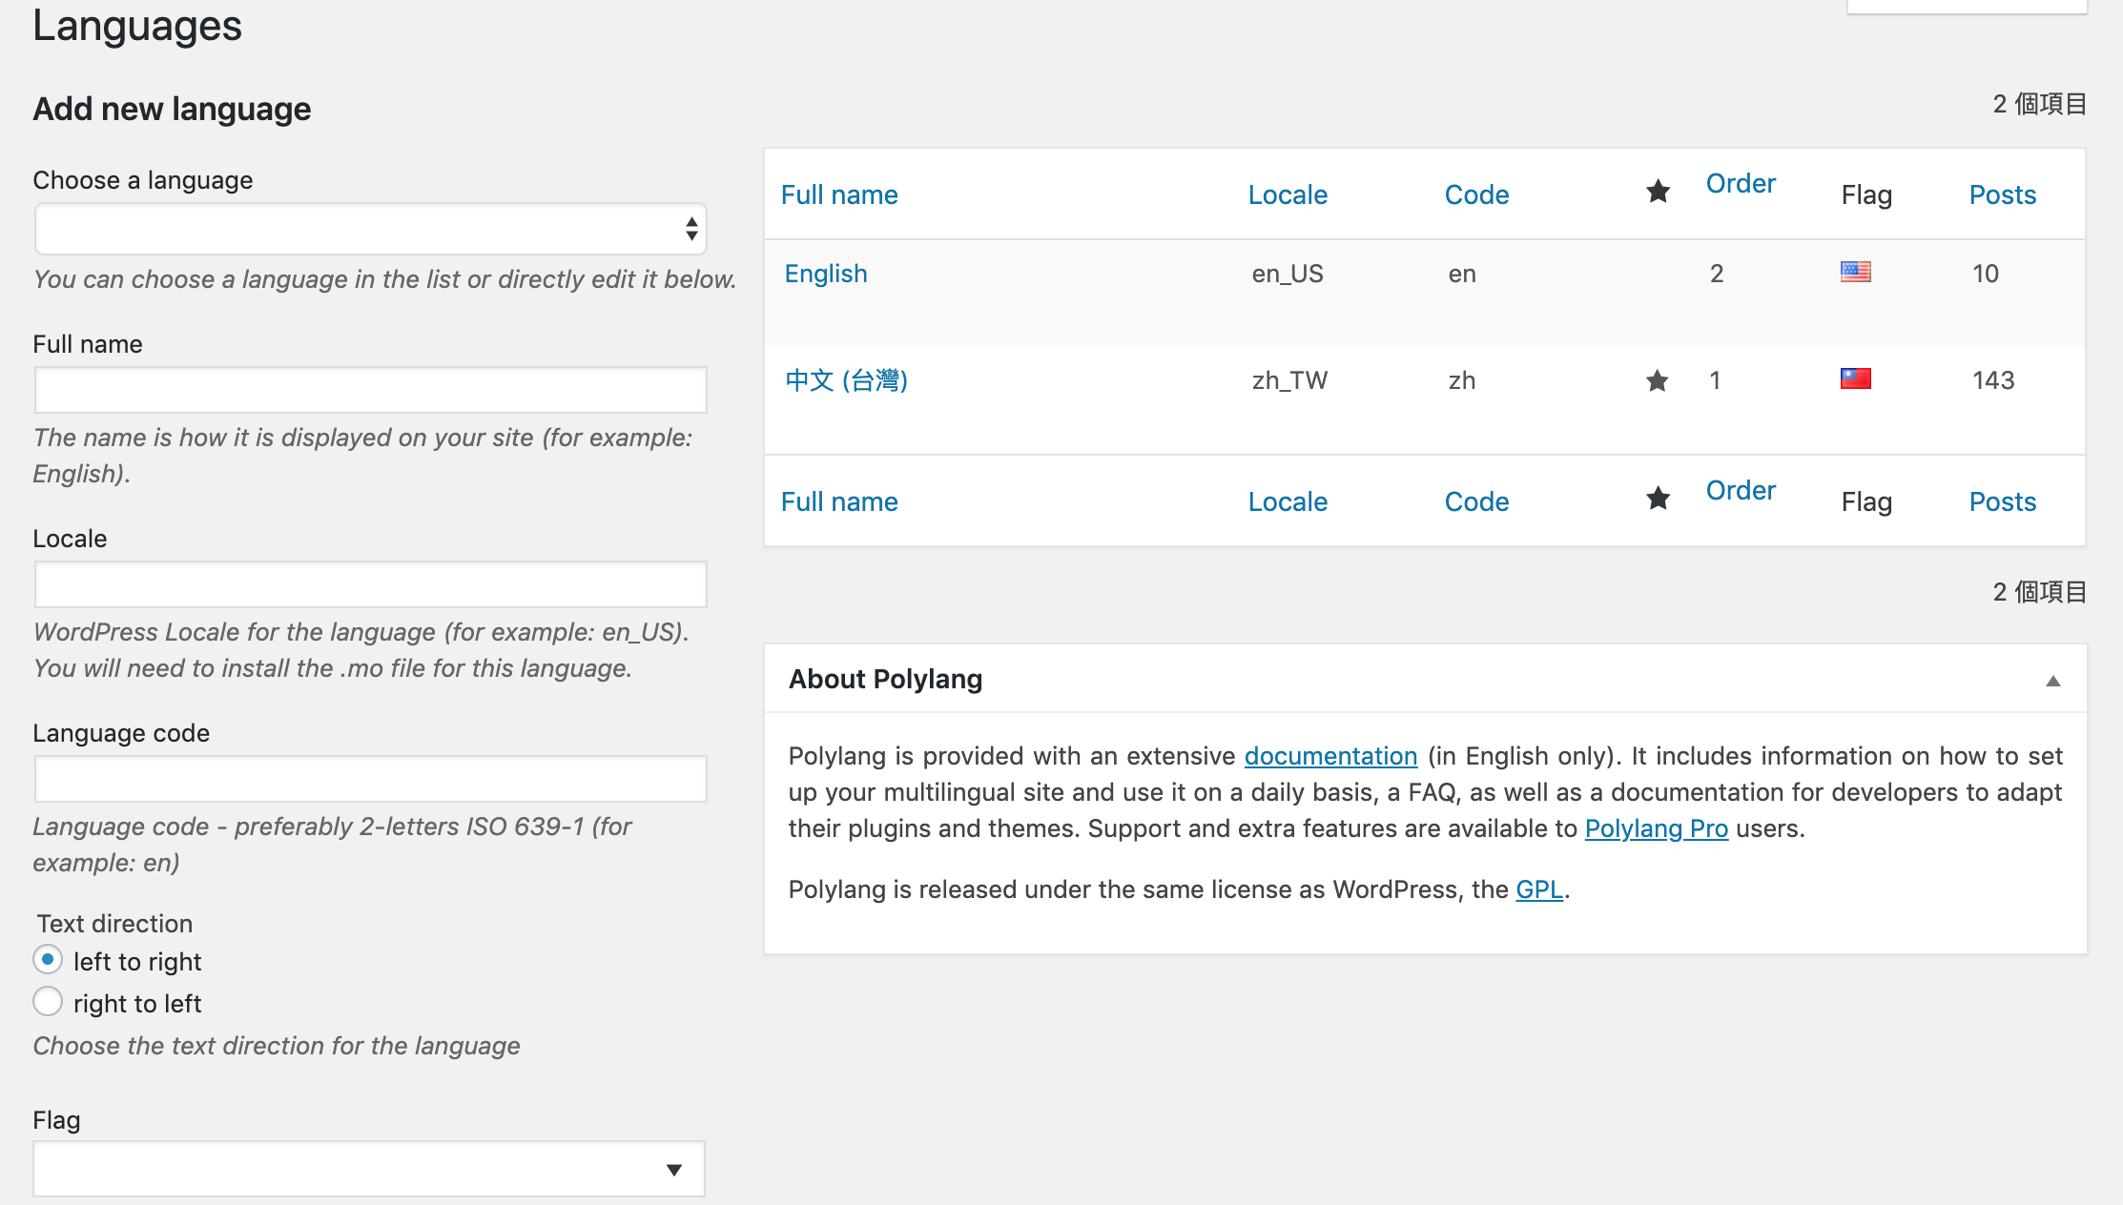Click the default-language star in the 中文 (台灣) row
Screen dimensions: 2123x1205
tap(1657, 380)
